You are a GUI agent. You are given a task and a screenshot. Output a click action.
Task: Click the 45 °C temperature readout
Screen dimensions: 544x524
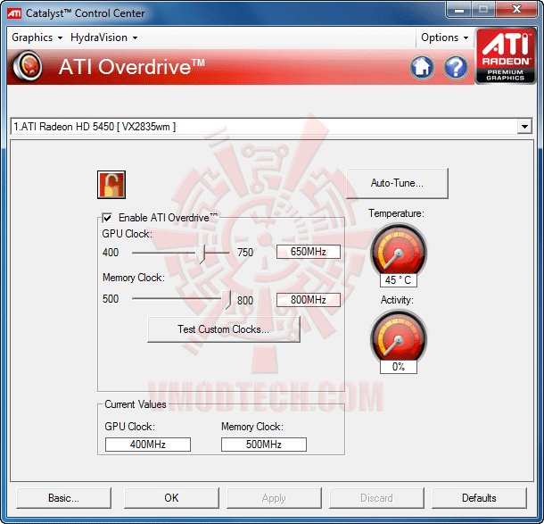click(x=399, y=280)
